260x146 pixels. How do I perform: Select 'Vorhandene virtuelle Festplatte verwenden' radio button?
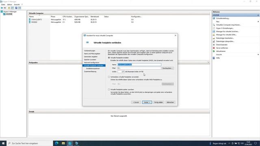[x=109, y=77]
